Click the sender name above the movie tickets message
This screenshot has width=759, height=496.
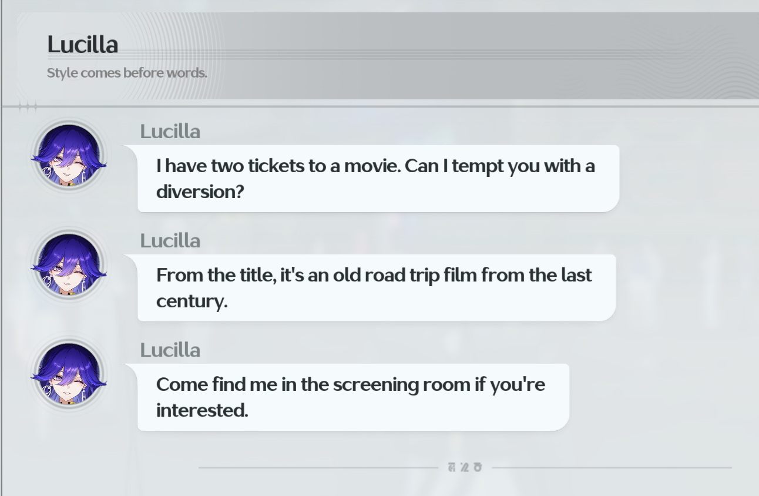[170, 132]
